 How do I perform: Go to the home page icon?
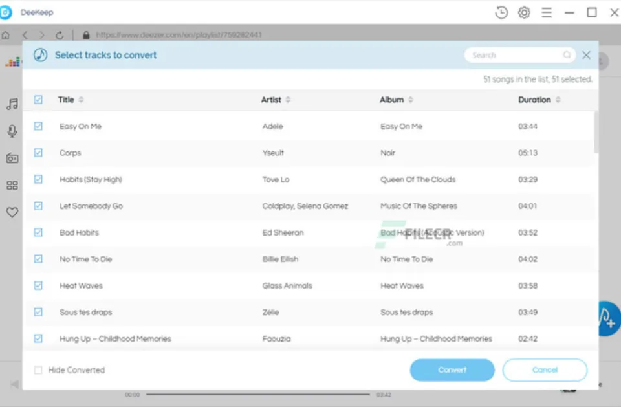click(x=6, y=36)
